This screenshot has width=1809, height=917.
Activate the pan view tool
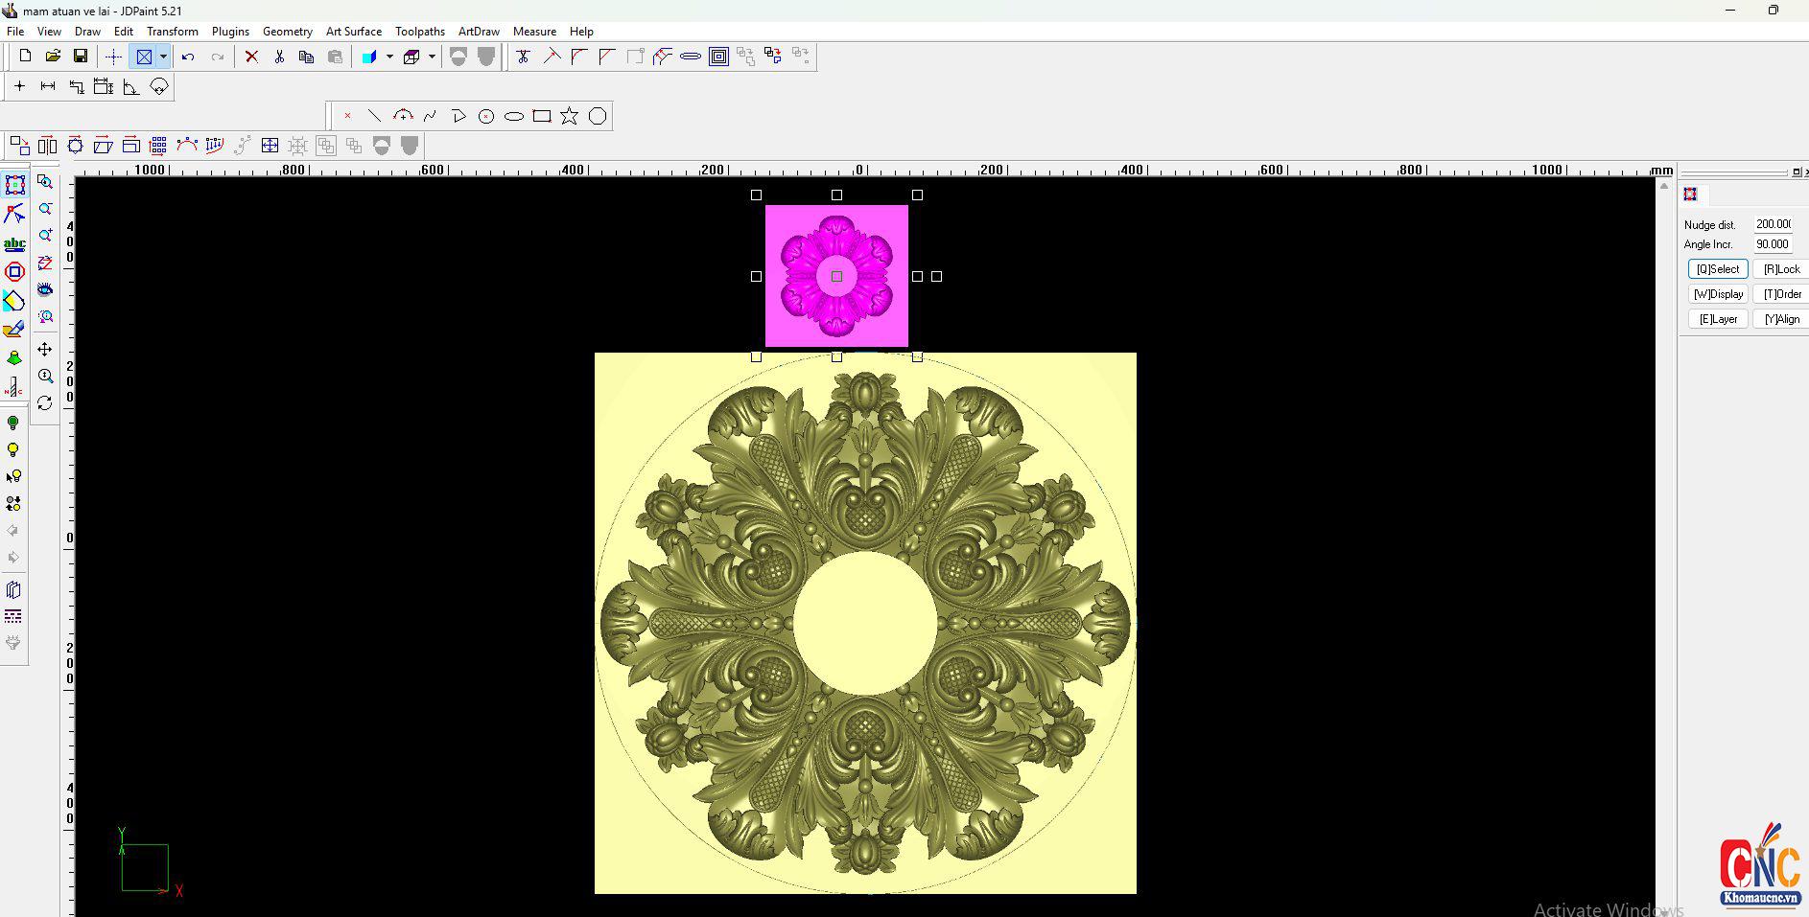(45, 350)
